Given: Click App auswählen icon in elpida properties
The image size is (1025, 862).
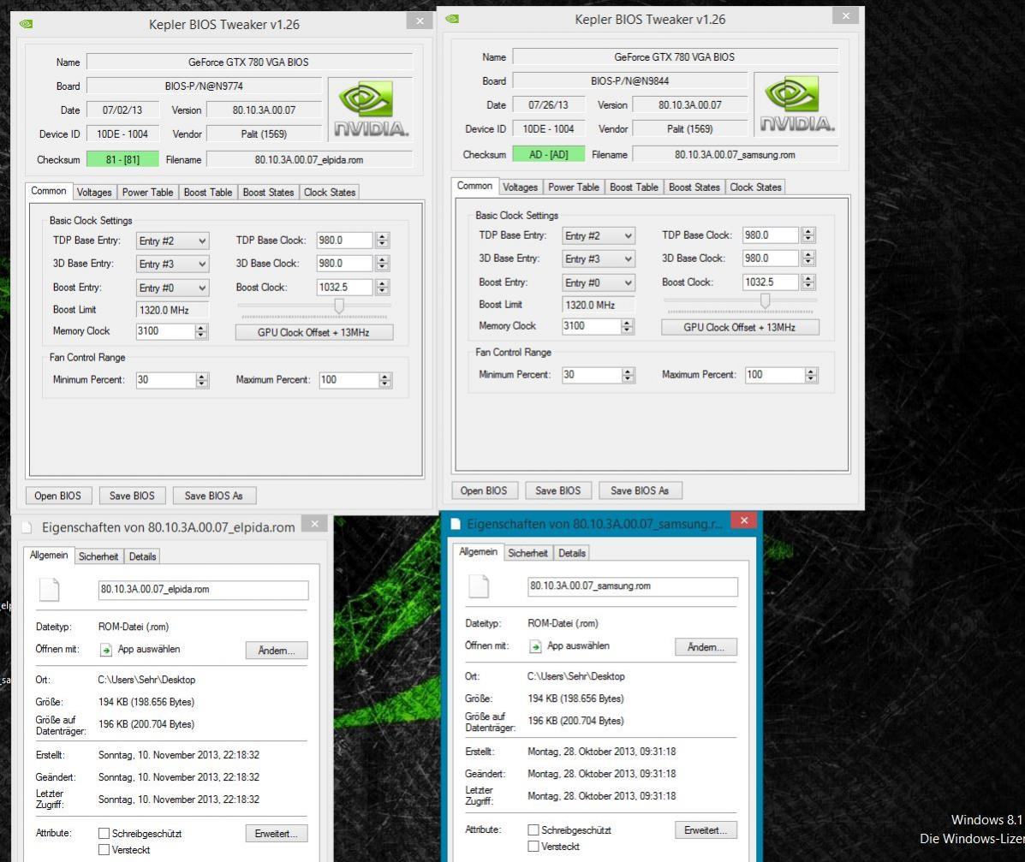Looking at the screenshot, I should click(x=106, y=650).
